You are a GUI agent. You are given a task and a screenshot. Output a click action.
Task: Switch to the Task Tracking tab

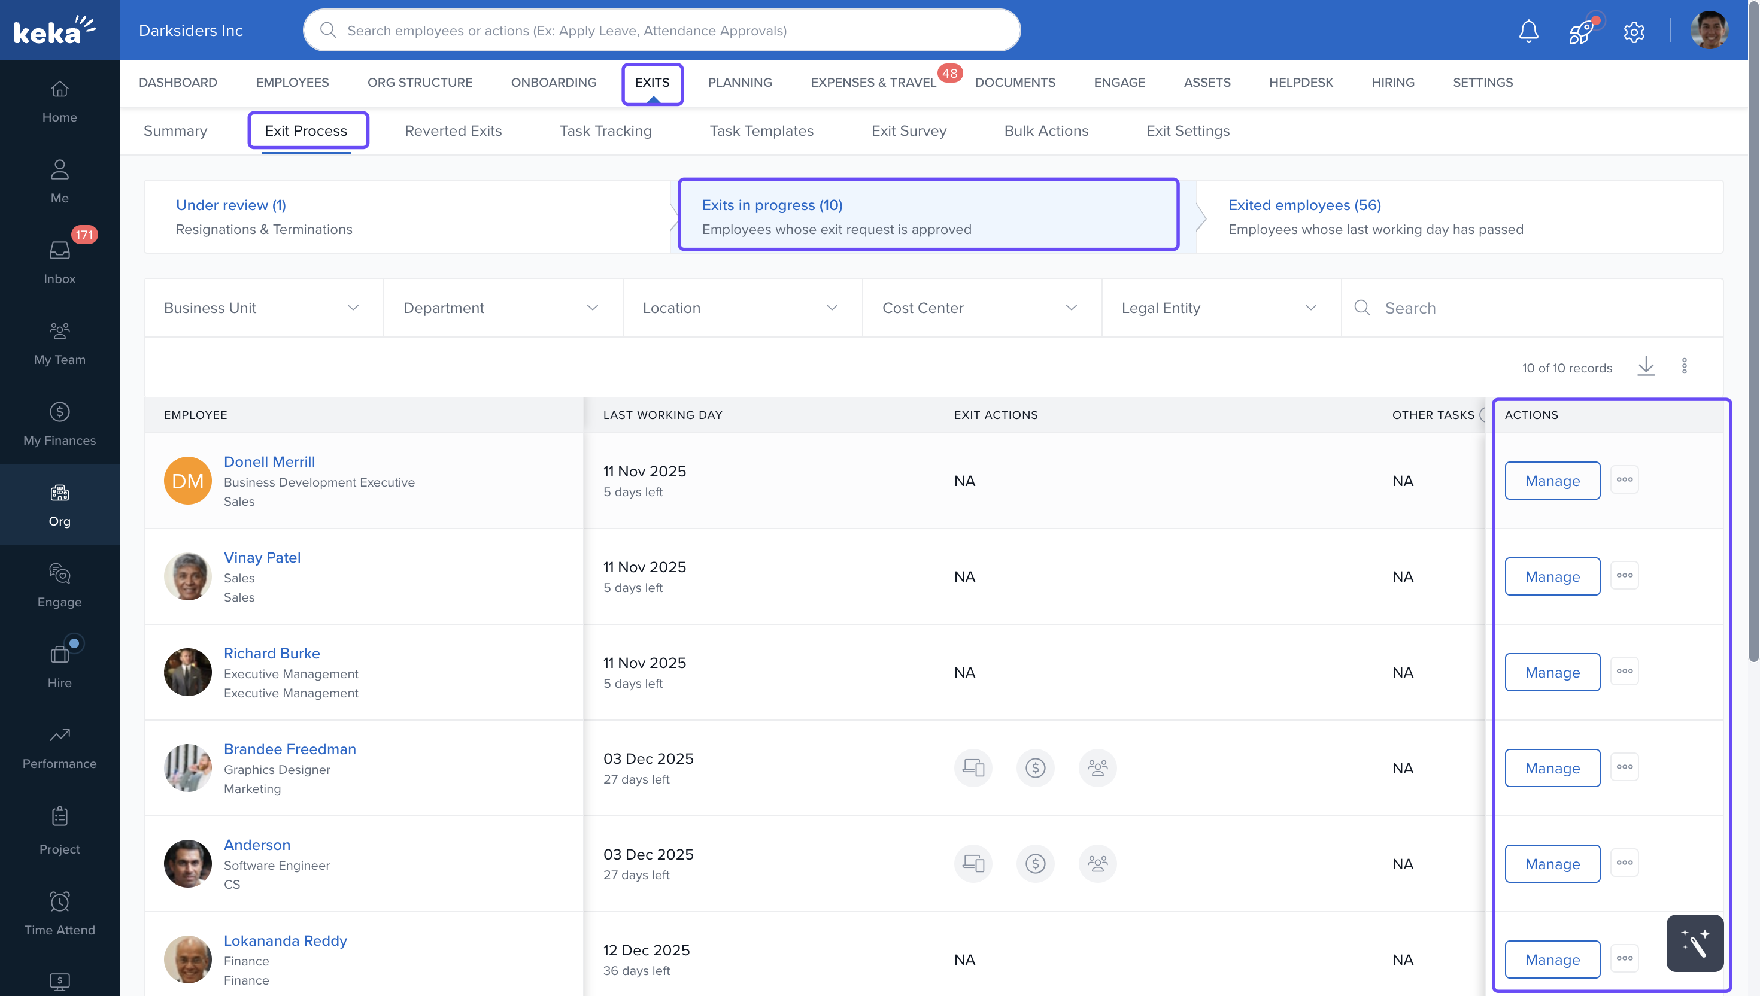[x=605, y=130]
